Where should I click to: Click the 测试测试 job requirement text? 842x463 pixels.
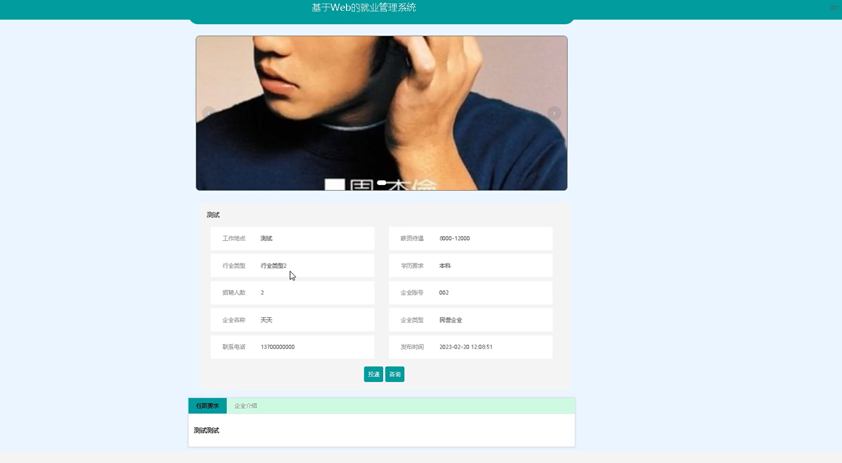coord(206,430)
